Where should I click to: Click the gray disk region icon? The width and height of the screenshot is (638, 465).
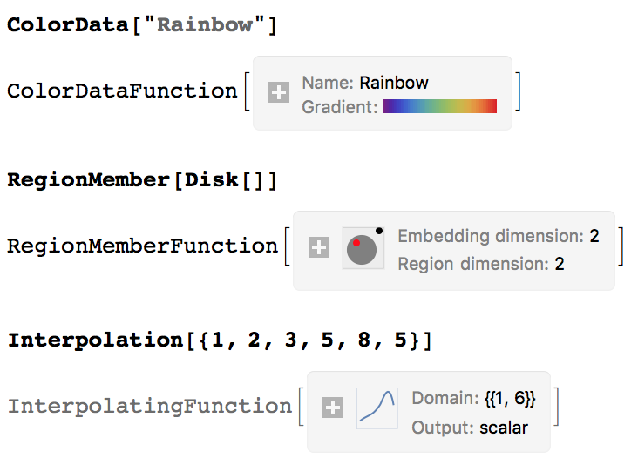363,249
